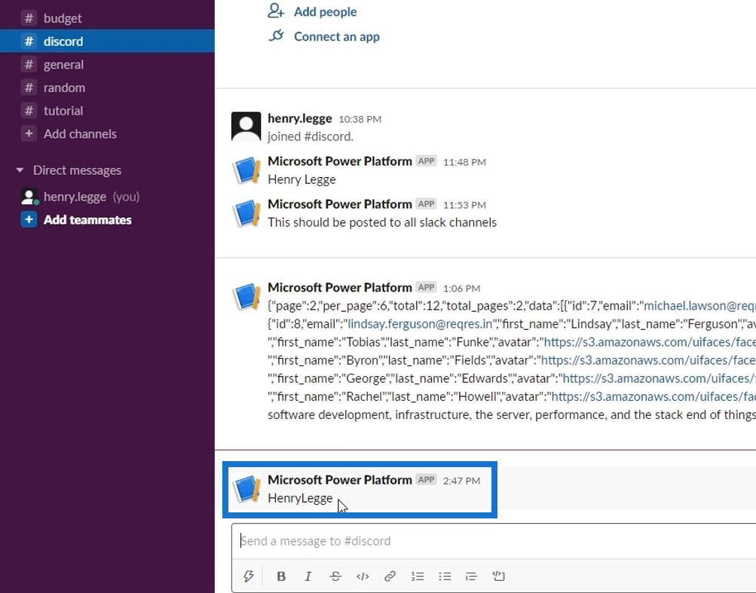
Task: Click Add channels in sidebar
Action: 80,134
